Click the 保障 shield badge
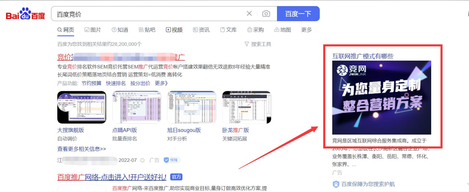The height and width of the screenshot is (192, 469). (x=172, y=160)
